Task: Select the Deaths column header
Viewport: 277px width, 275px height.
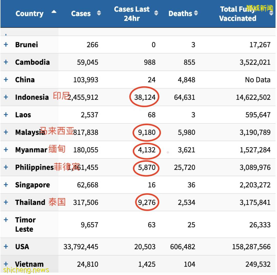Action: pos(180,13)
